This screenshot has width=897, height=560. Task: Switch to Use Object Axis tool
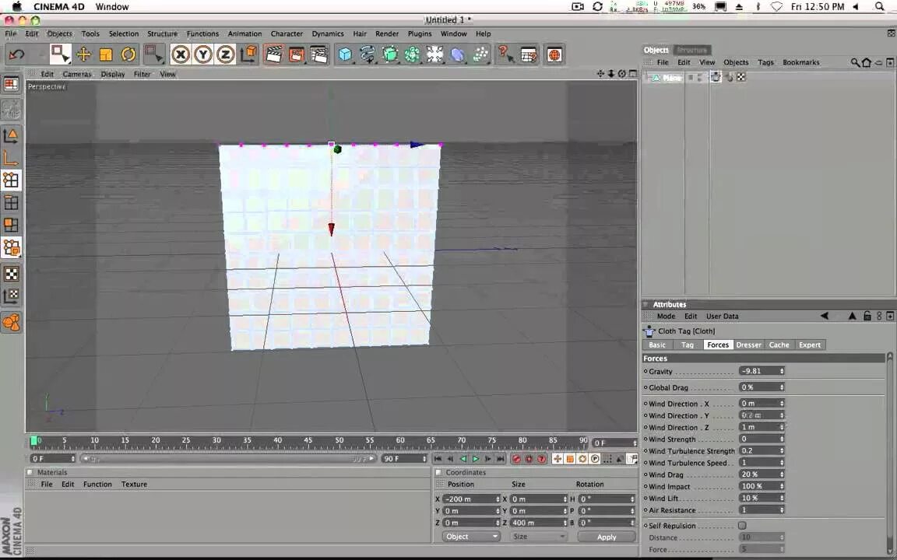point(11,158)
